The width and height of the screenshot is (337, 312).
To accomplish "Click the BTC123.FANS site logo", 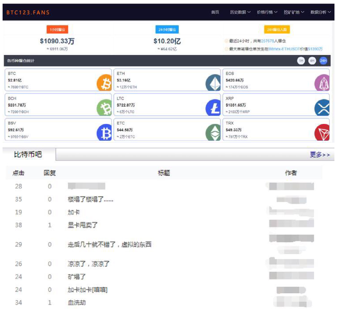I will 28,12.
